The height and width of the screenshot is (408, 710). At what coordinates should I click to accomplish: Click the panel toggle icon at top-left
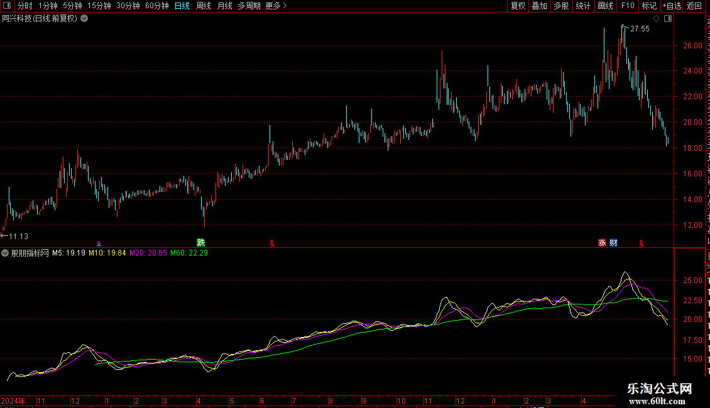7,6
